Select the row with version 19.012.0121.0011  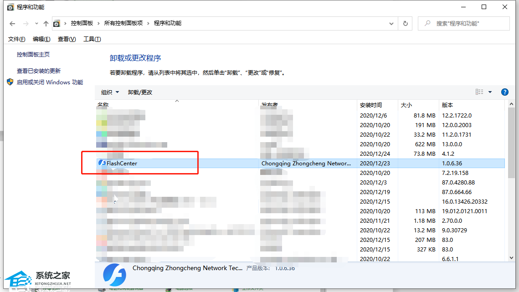[x=300, y=211]
